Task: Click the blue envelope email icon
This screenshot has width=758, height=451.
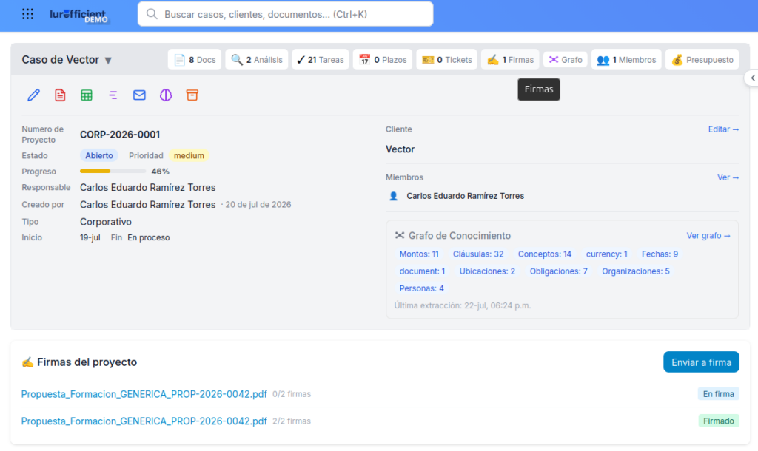Action: [139, 95]
